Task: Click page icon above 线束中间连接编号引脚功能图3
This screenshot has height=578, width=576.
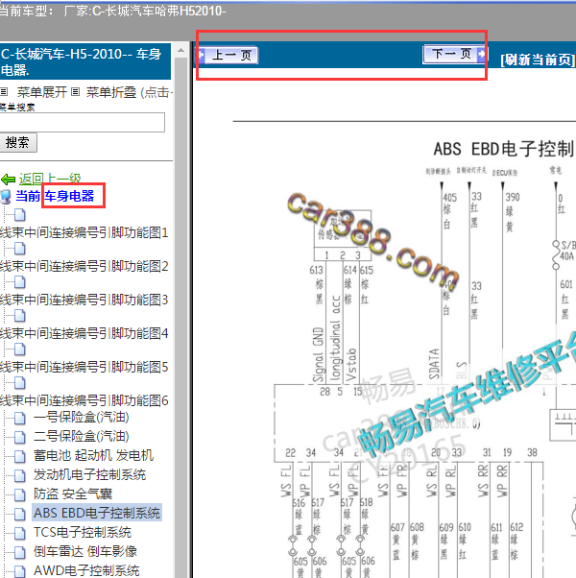Action: 20,282
